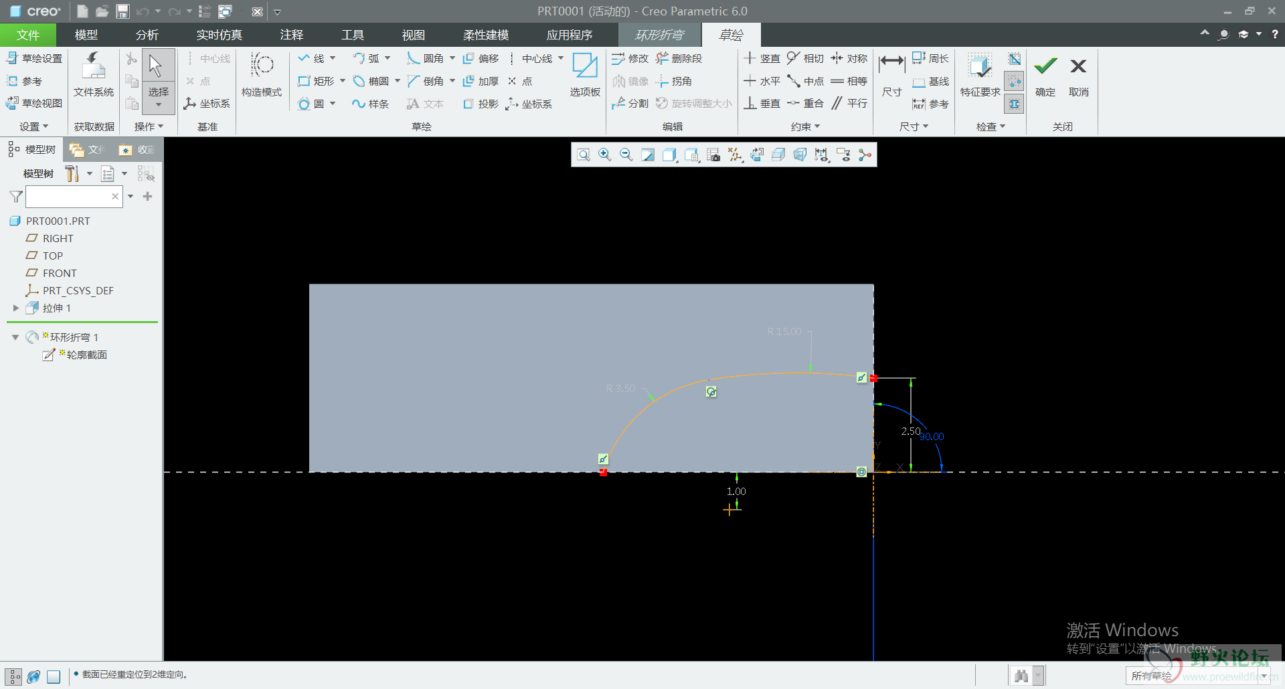Cancel the sketch with the 取消 X

[1078, 76]
